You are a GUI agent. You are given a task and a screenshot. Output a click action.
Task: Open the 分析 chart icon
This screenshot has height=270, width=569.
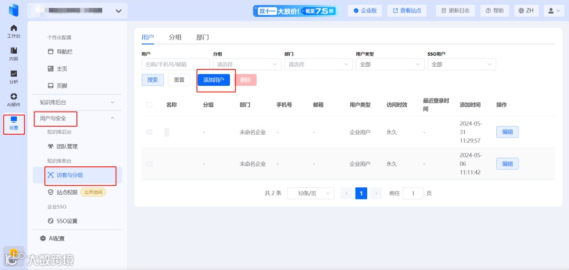(14, 77)
